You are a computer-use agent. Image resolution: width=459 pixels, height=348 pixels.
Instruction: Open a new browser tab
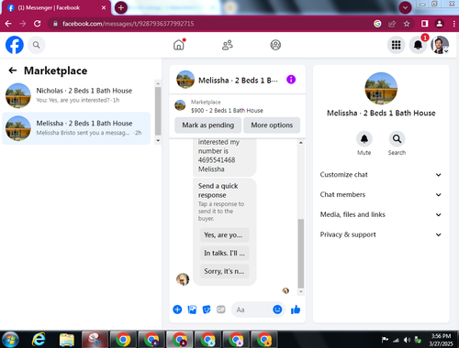[x=121, y=7]
